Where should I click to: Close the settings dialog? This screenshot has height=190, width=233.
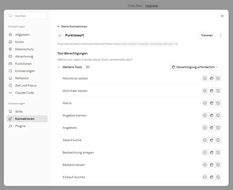click(222, 16)
